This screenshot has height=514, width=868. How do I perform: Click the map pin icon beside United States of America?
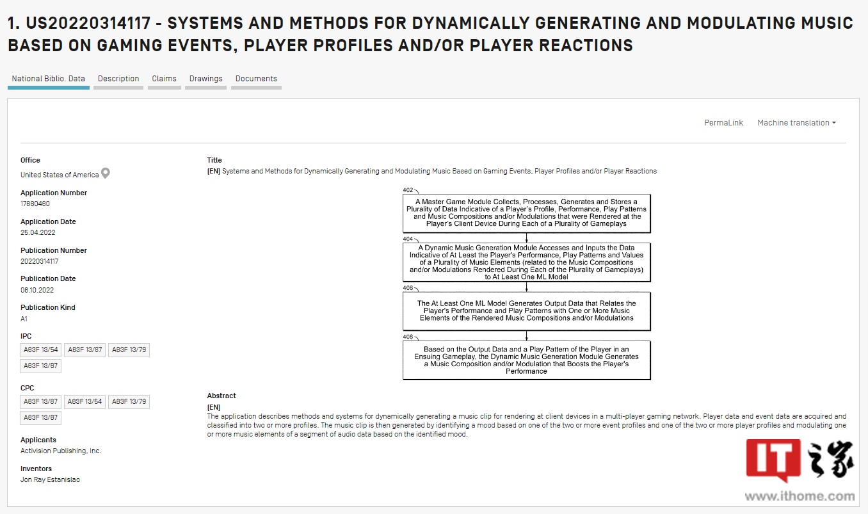point(106,173)
